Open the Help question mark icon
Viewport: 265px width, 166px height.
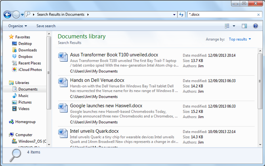pyautogui.click(x=255, y=26)
